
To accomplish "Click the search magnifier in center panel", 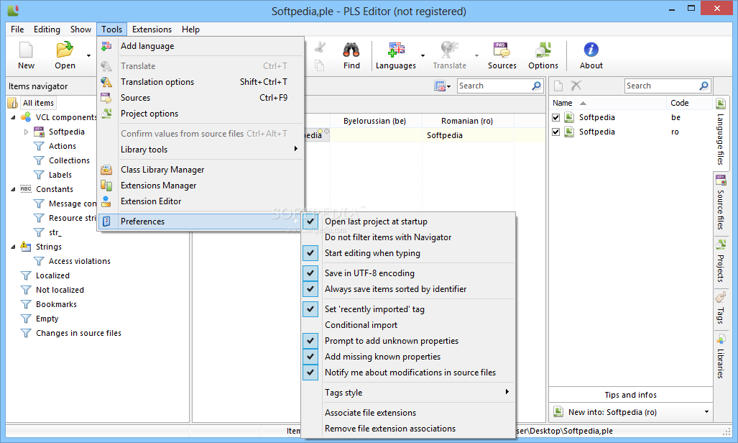I will pyautogui.click(x=536, y=86).
